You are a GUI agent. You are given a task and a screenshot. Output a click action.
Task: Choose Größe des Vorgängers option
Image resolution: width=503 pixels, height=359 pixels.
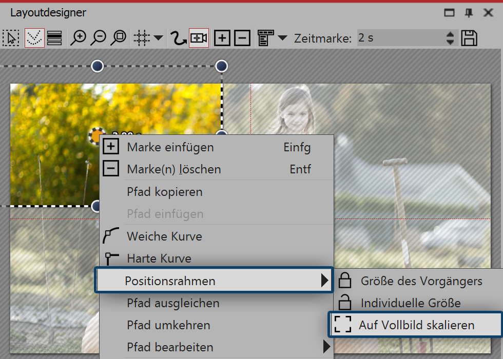[419, 281]
